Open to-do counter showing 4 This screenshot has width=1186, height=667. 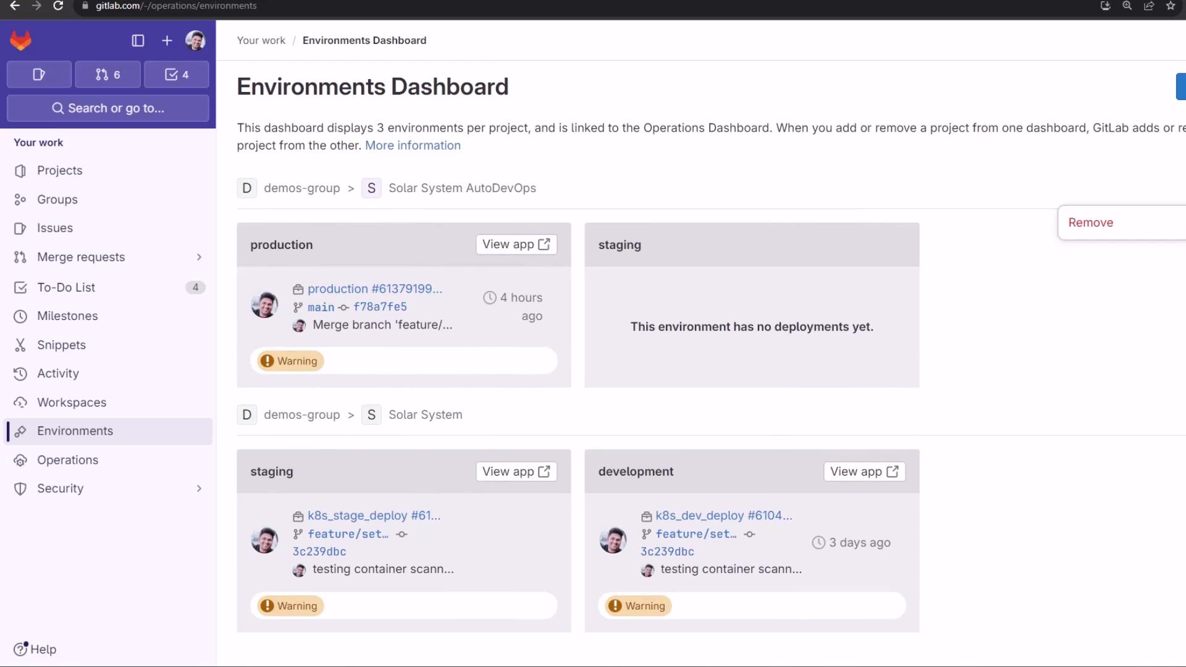point(177,75)
